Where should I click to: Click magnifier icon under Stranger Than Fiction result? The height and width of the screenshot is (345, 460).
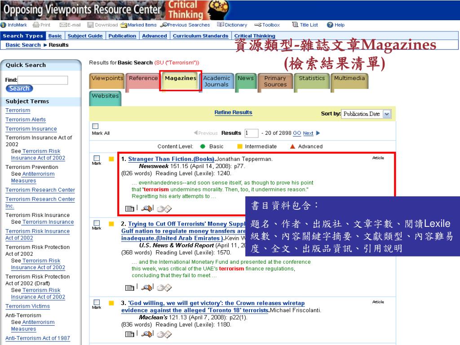pyautogui.click(x=147, y=208)
